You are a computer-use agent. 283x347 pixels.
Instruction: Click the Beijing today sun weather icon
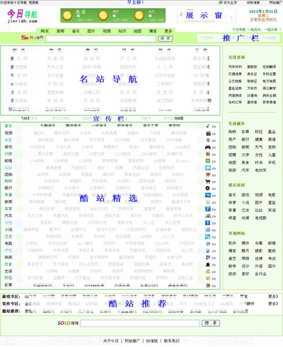[x=67, y=15]
